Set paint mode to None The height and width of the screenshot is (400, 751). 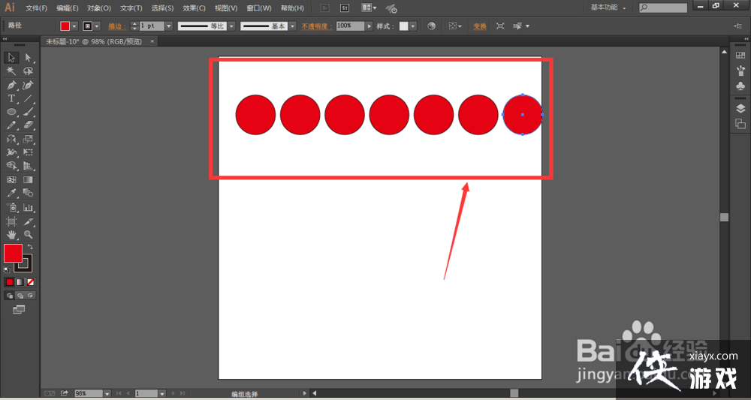point(31,282)
